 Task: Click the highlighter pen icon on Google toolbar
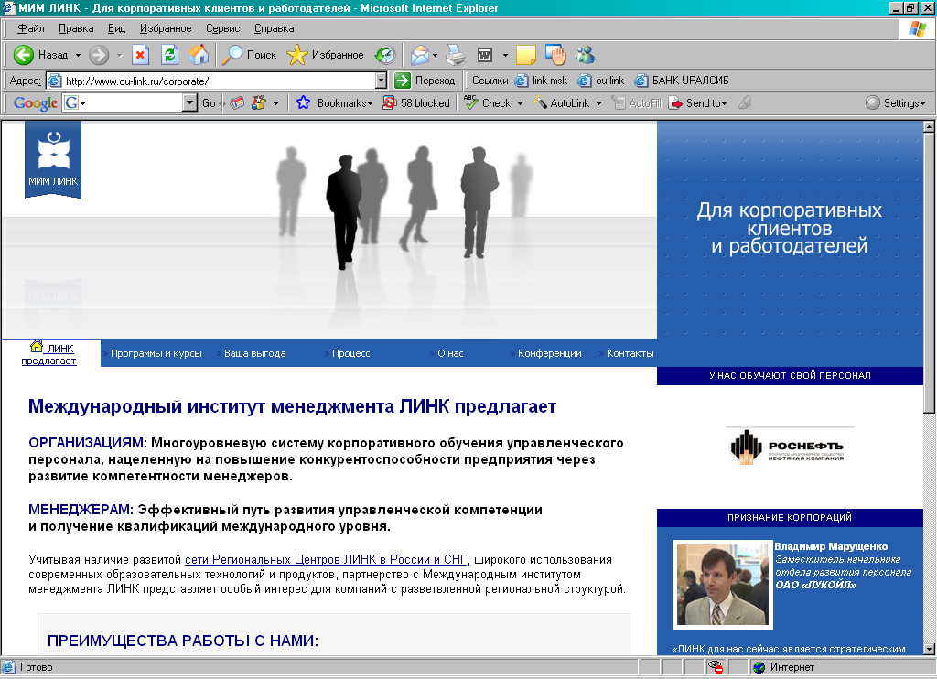coord(745,102)
